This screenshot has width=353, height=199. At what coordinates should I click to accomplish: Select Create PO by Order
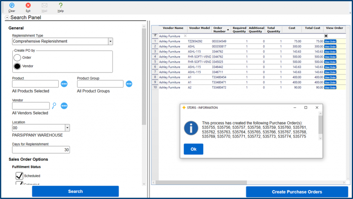(x=17, y=58)
